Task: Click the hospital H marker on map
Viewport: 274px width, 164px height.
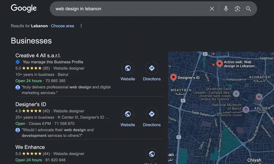Action: [259, 97]
